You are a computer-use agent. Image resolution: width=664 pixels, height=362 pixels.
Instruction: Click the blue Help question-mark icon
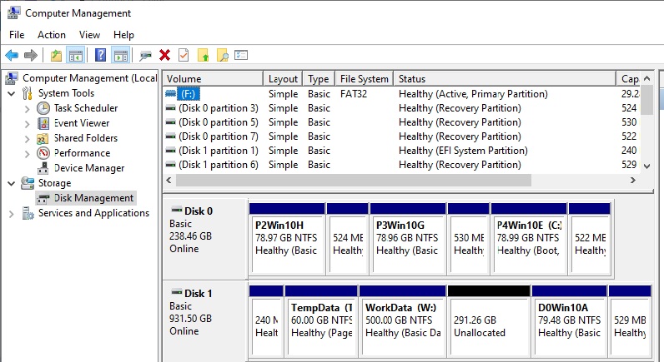(100, 55)
